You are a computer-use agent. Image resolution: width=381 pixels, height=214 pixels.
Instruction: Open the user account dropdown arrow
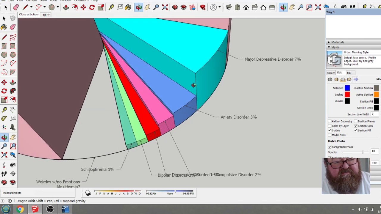220,7
